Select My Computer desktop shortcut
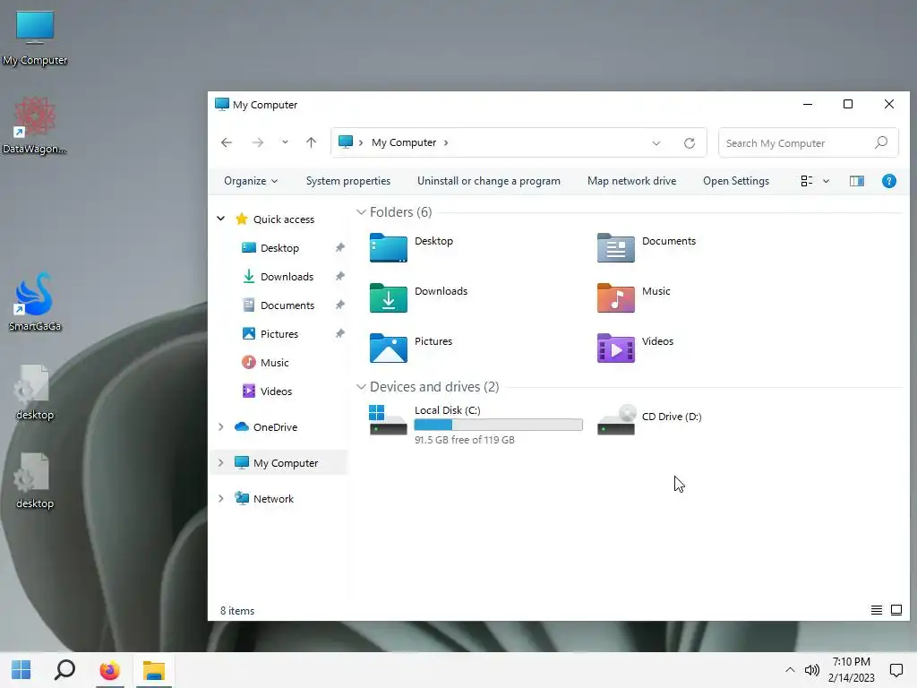This screenshot has height=688, width=917. [x=35, y=39]
